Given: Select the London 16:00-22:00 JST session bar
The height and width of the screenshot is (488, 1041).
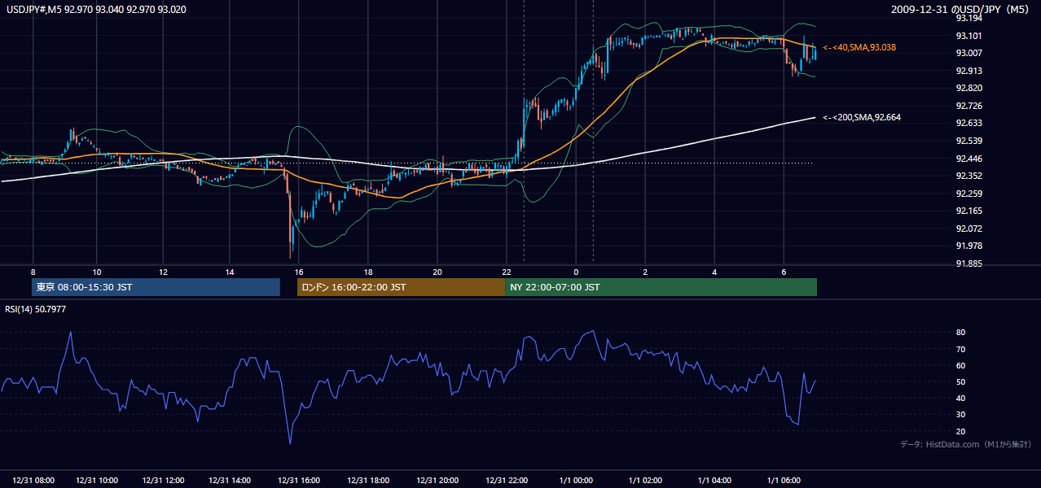Looking at the screenshot, I should pos(401,287).
